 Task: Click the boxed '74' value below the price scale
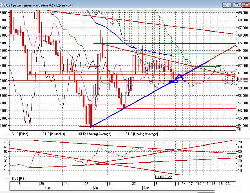[x=238, y=129]
